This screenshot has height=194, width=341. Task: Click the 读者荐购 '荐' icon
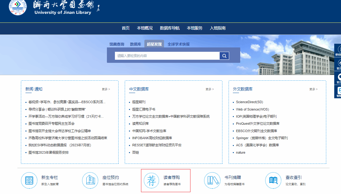[x=151, y=180]
